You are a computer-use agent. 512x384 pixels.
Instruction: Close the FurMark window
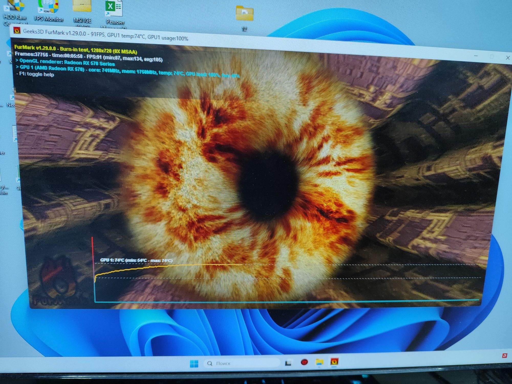pos(508,58)
